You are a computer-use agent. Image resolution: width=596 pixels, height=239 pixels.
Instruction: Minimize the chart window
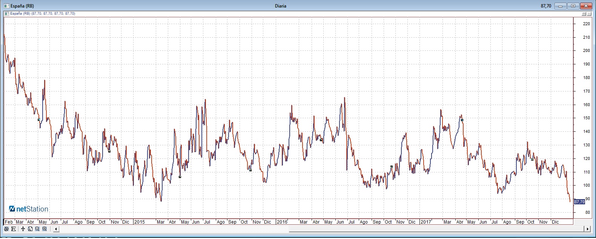pyautogui.click(x=561, y=6)
